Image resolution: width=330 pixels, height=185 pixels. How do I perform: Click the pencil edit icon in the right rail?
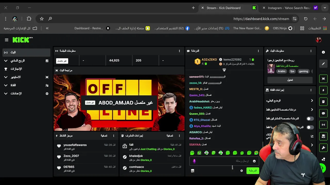click(x=323, y=64)
